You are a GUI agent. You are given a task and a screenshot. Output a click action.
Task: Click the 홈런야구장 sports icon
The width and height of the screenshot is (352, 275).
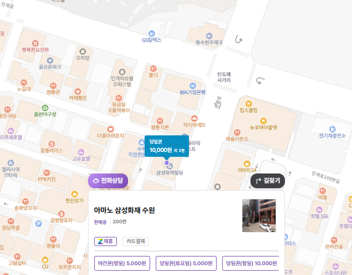pos(45,108)
